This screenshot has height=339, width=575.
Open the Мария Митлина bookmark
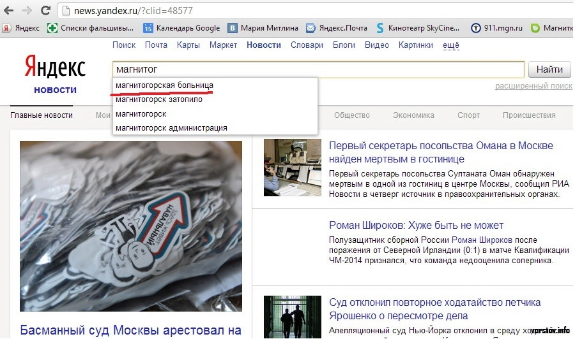click(263, 28)
